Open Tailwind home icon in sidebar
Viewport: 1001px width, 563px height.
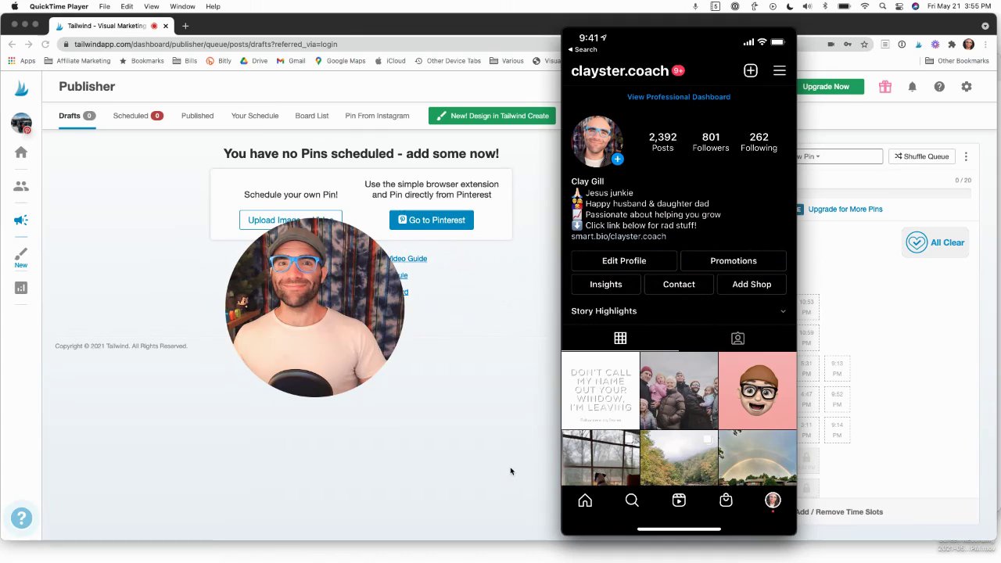tap(21, 152)
